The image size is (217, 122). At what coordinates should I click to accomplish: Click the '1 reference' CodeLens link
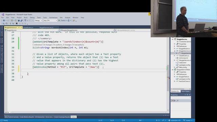(37, 45)
